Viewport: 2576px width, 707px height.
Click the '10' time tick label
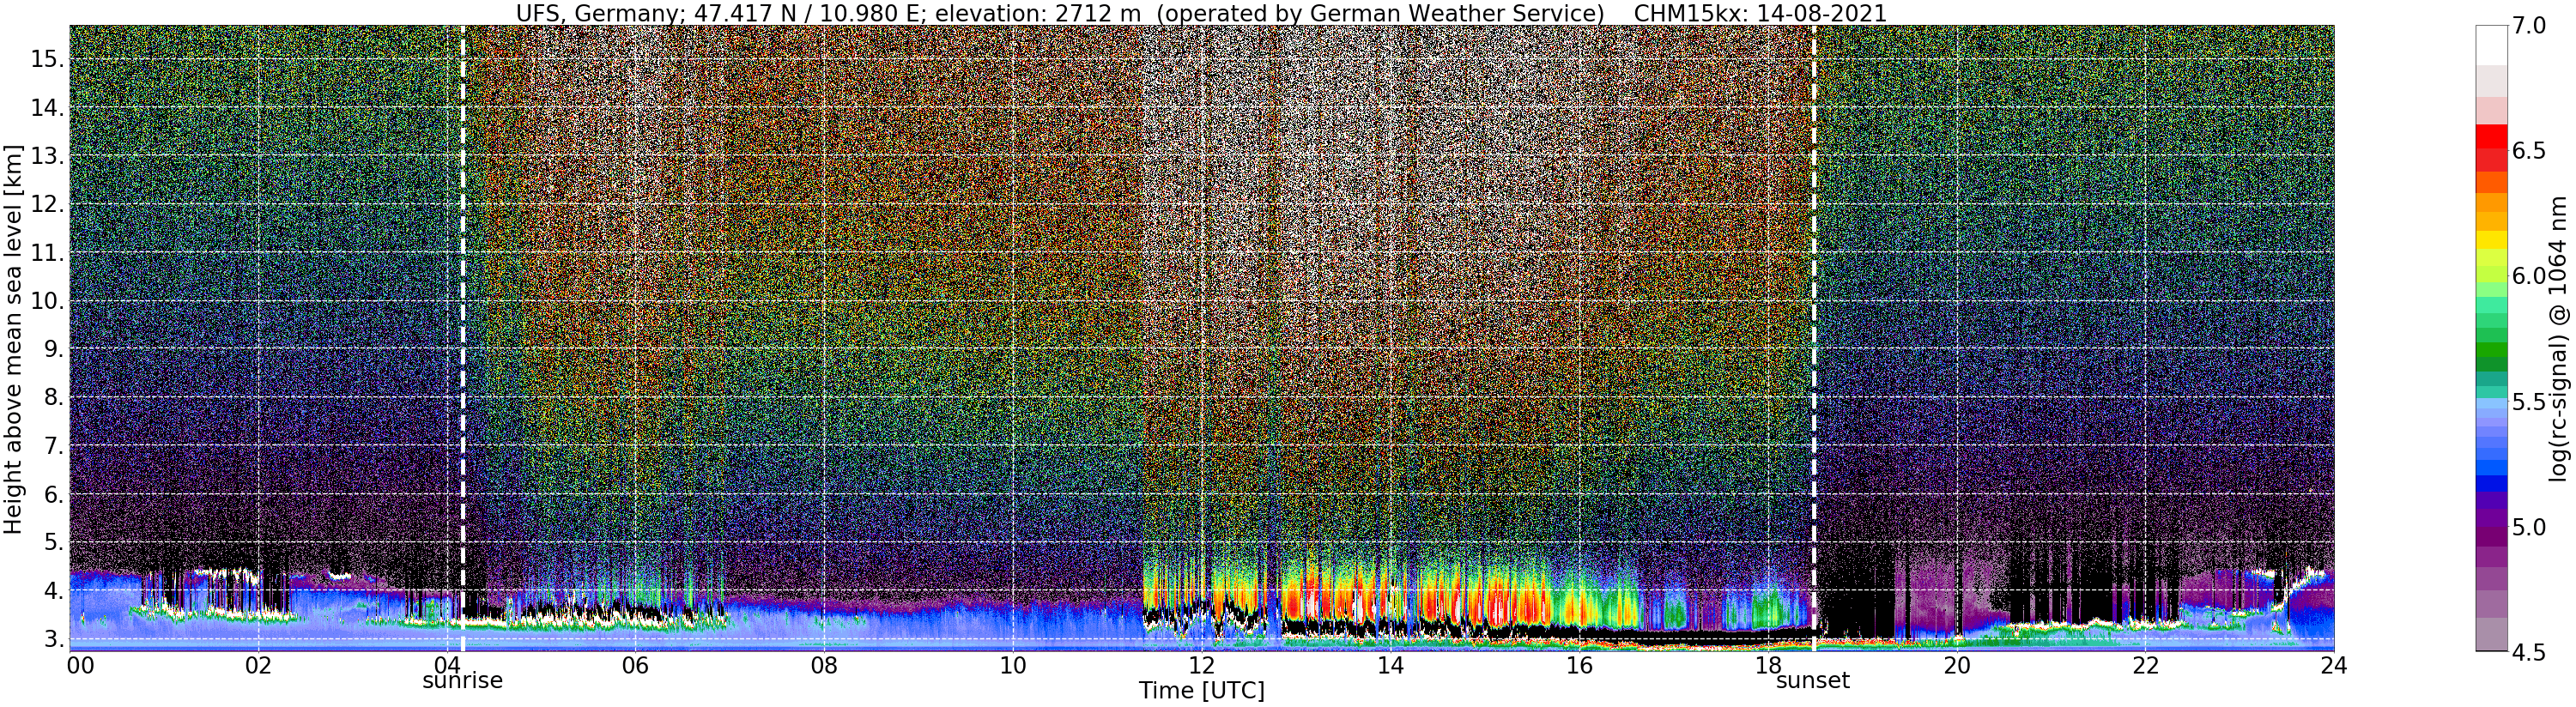click(1013, 665)
